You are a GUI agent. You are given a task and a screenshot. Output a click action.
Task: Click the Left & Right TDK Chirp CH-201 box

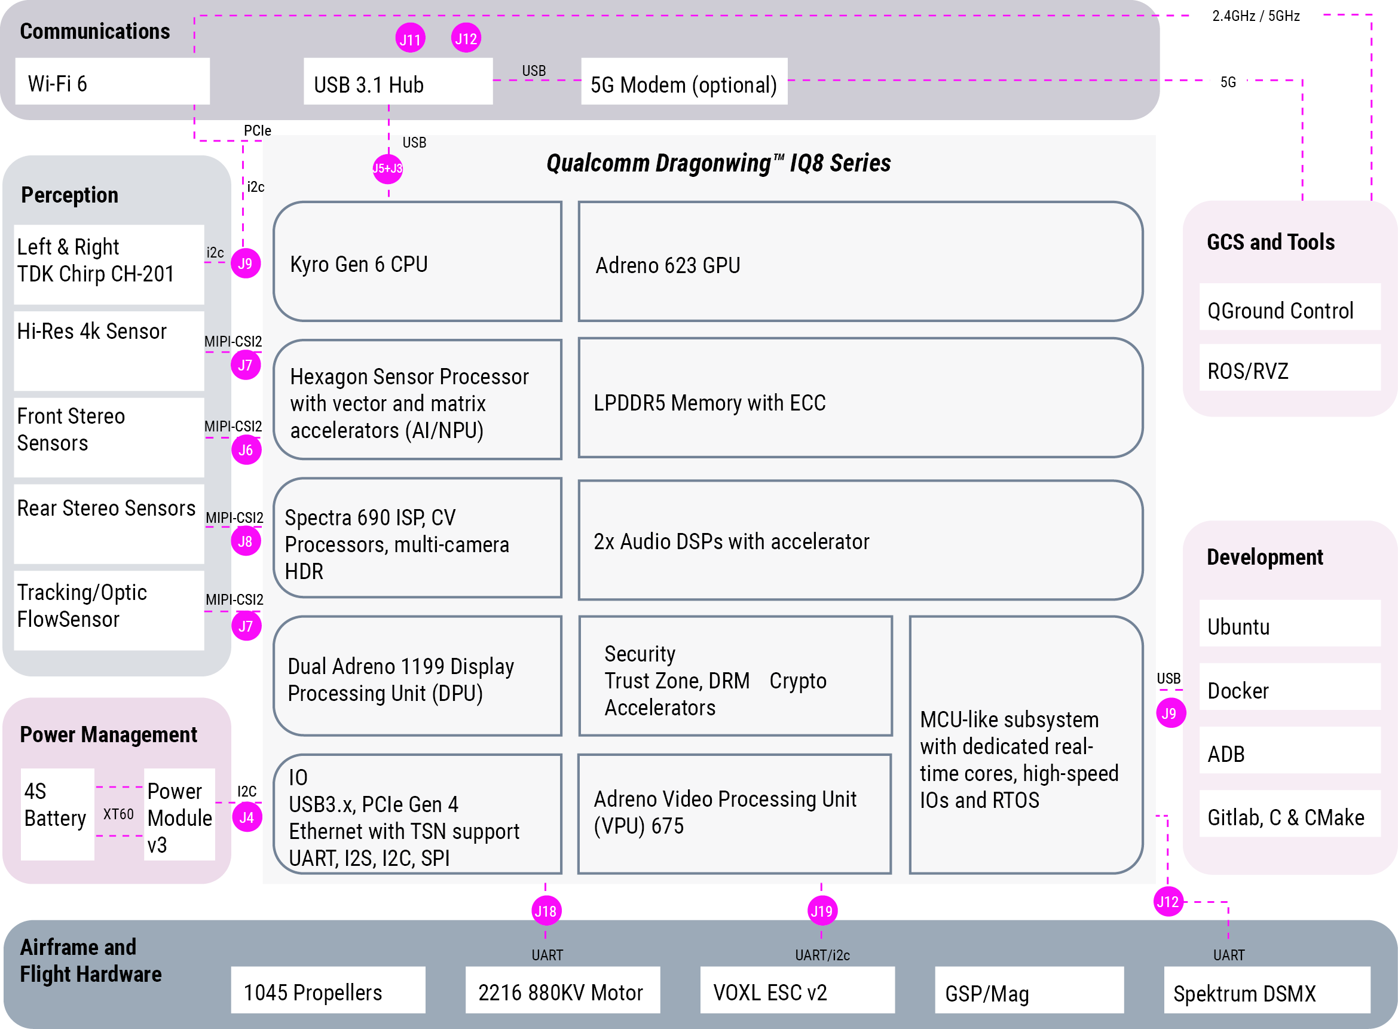coord(109,265)
